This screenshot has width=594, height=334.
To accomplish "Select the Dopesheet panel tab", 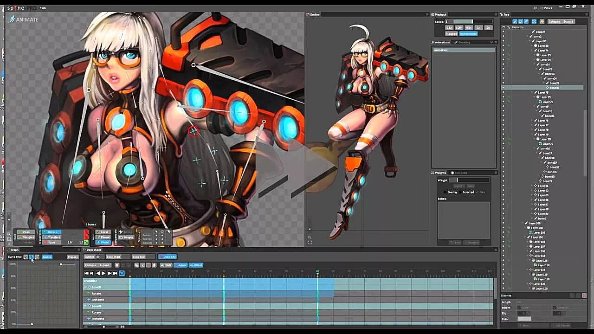I will (92, 250).
